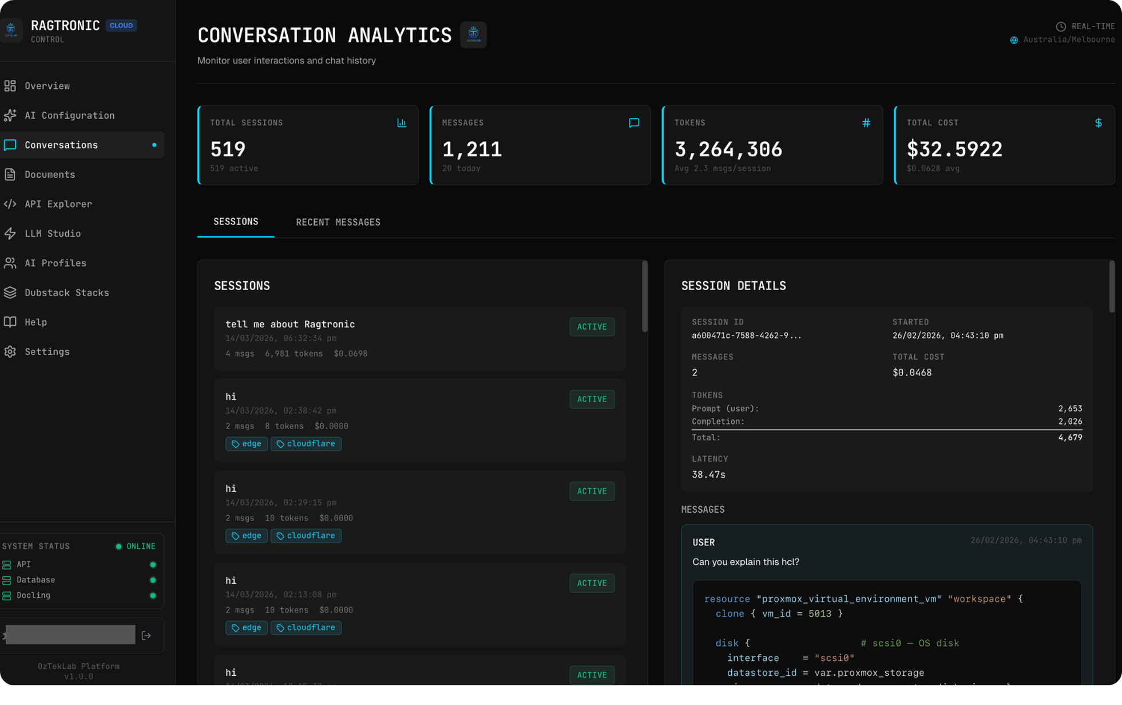Screen dimensions: 1122x705
Task: Select Conversations in the navigation menu
Action: point(61,145)
